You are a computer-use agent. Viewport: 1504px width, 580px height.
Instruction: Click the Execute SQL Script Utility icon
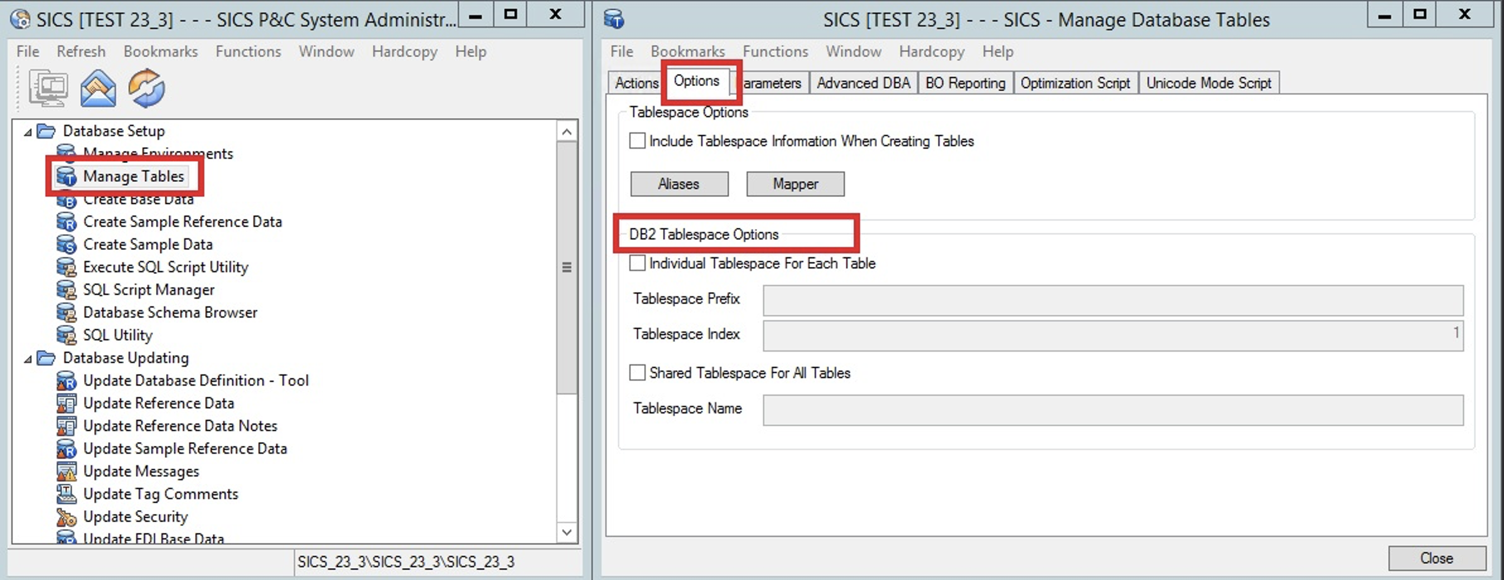coord(66,267)
